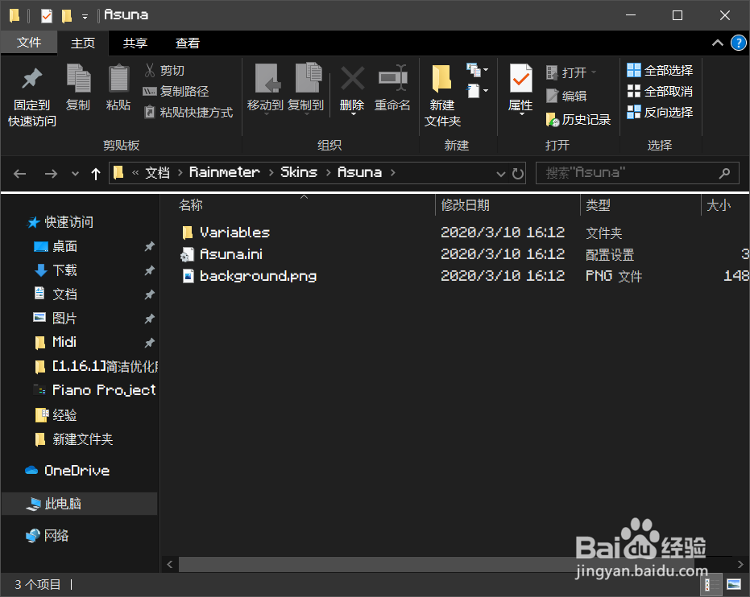Click the Copy (复制) ribbon icon
Image resolution: width=750 pixels, height=597 pixels.
coord(78,78)
